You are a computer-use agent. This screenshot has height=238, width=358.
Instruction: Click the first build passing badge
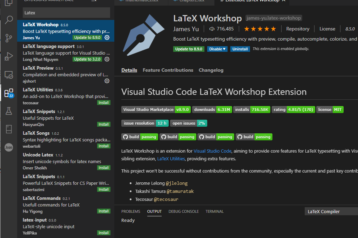(140, 137)
